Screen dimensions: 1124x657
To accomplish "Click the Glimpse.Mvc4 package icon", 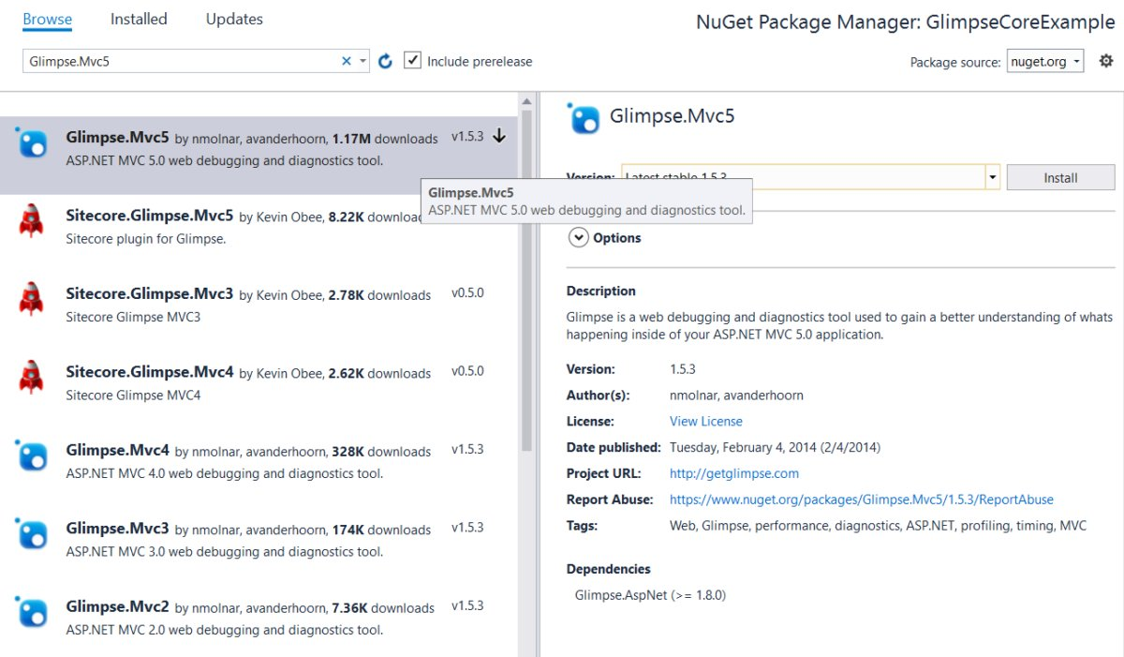I will point(32,456).
